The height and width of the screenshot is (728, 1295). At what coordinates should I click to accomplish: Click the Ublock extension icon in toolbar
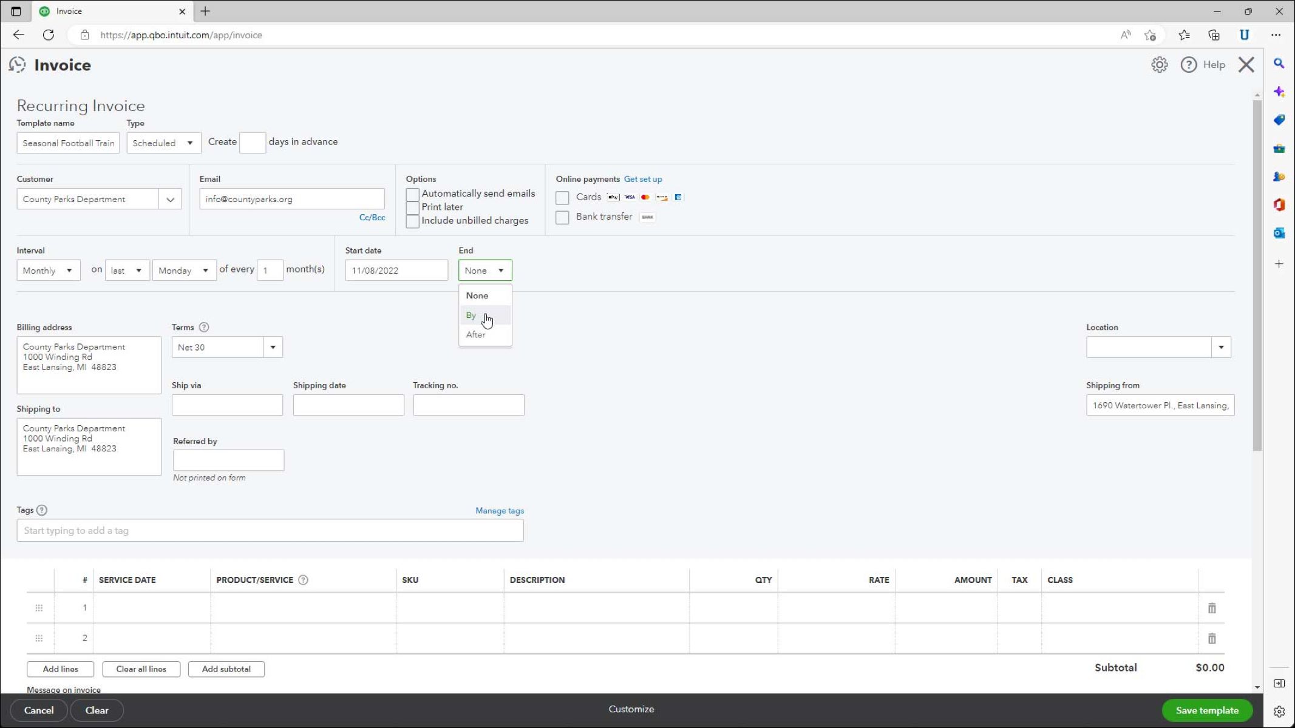pos(1244,35)
